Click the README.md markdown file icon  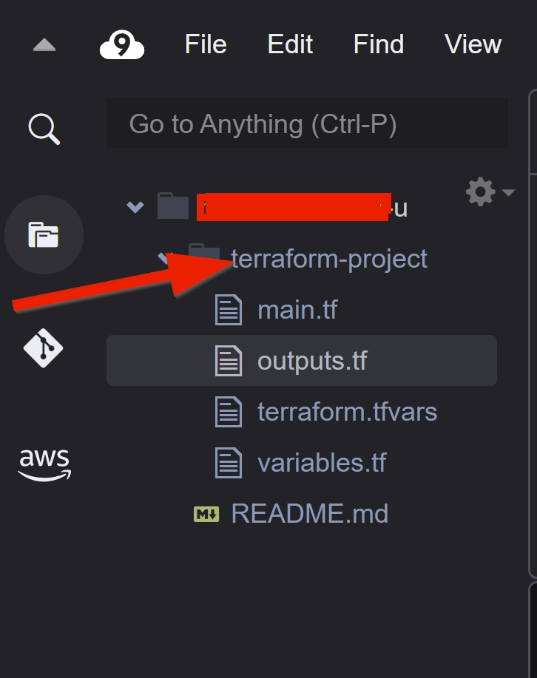point(206,514)
